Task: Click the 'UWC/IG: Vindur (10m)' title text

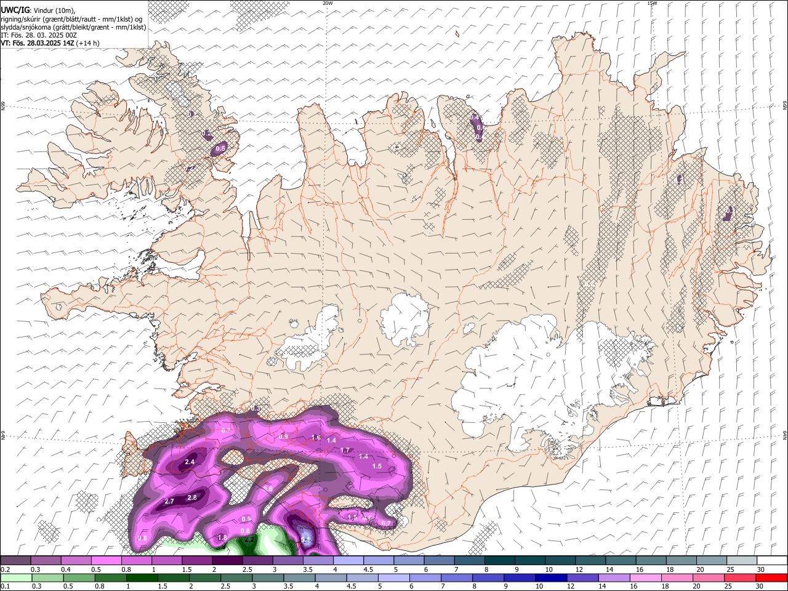Action: [38, 10]
